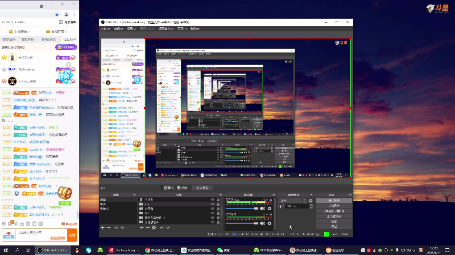Move selected scene down in Scenes dock

pos(122,228)
